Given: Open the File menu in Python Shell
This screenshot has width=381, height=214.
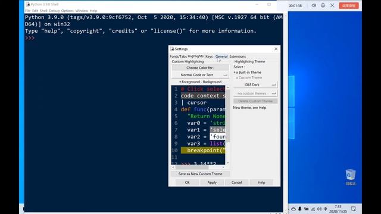Looking at the screenshot, I should click(28, 11).
